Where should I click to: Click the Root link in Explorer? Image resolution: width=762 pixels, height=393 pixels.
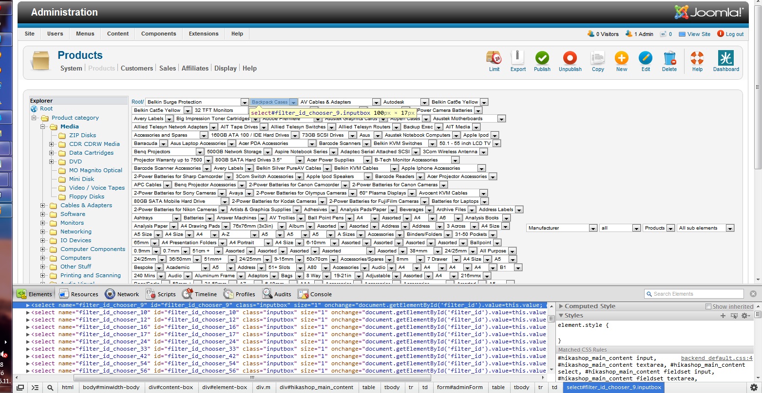click(46, 108)
